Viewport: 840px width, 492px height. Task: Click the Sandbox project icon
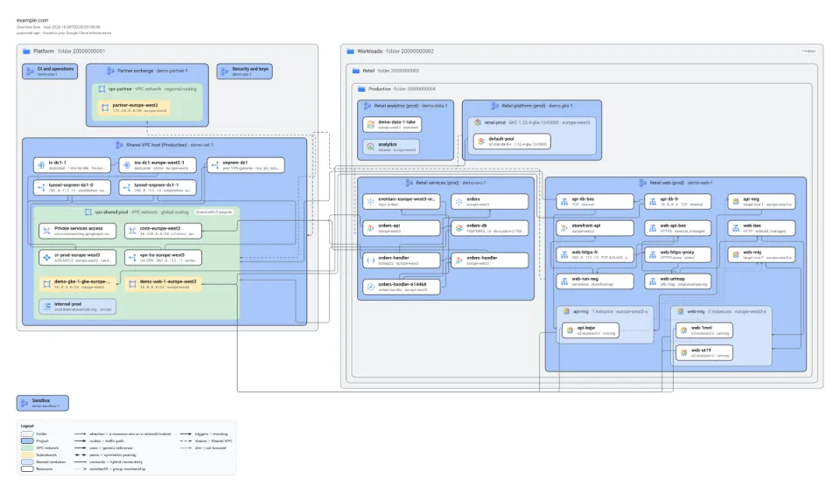(x=24, y=403)
